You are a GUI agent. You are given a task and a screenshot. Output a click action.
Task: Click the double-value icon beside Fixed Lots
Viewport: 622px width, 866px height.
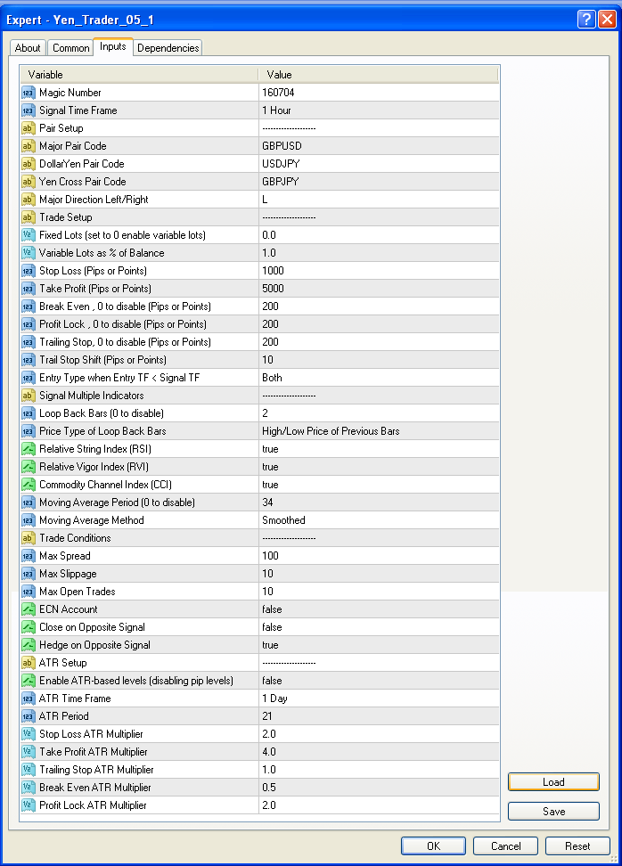pos(28,235)
